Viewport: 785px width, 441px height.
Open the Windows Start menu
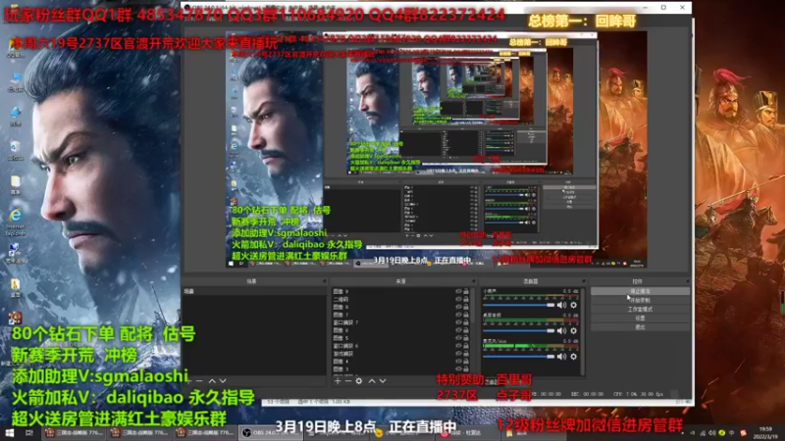pos(9,432)
